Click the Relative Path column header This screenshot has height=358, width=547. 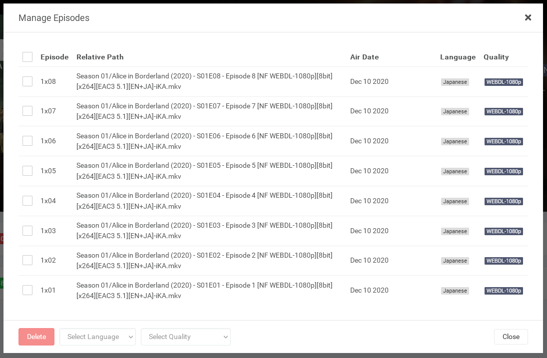coord(100,57)
